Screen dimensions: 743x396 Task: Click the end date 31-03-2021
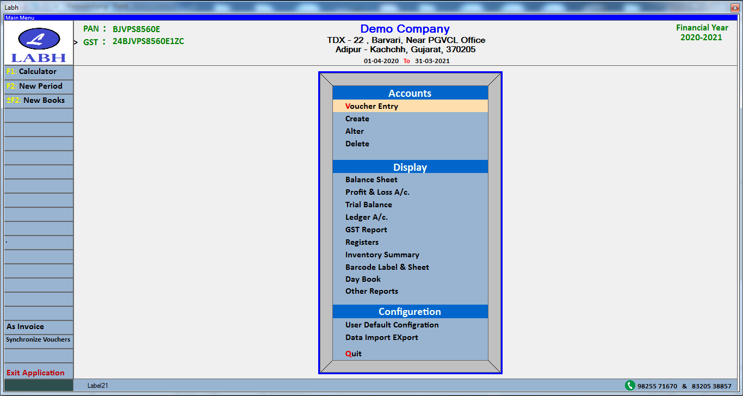pyautogui.click(x=432, y=61)
